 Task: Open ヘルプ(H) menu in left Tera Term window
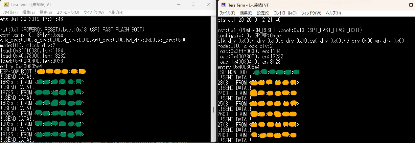pyautogui.click(x=116, y=12)
